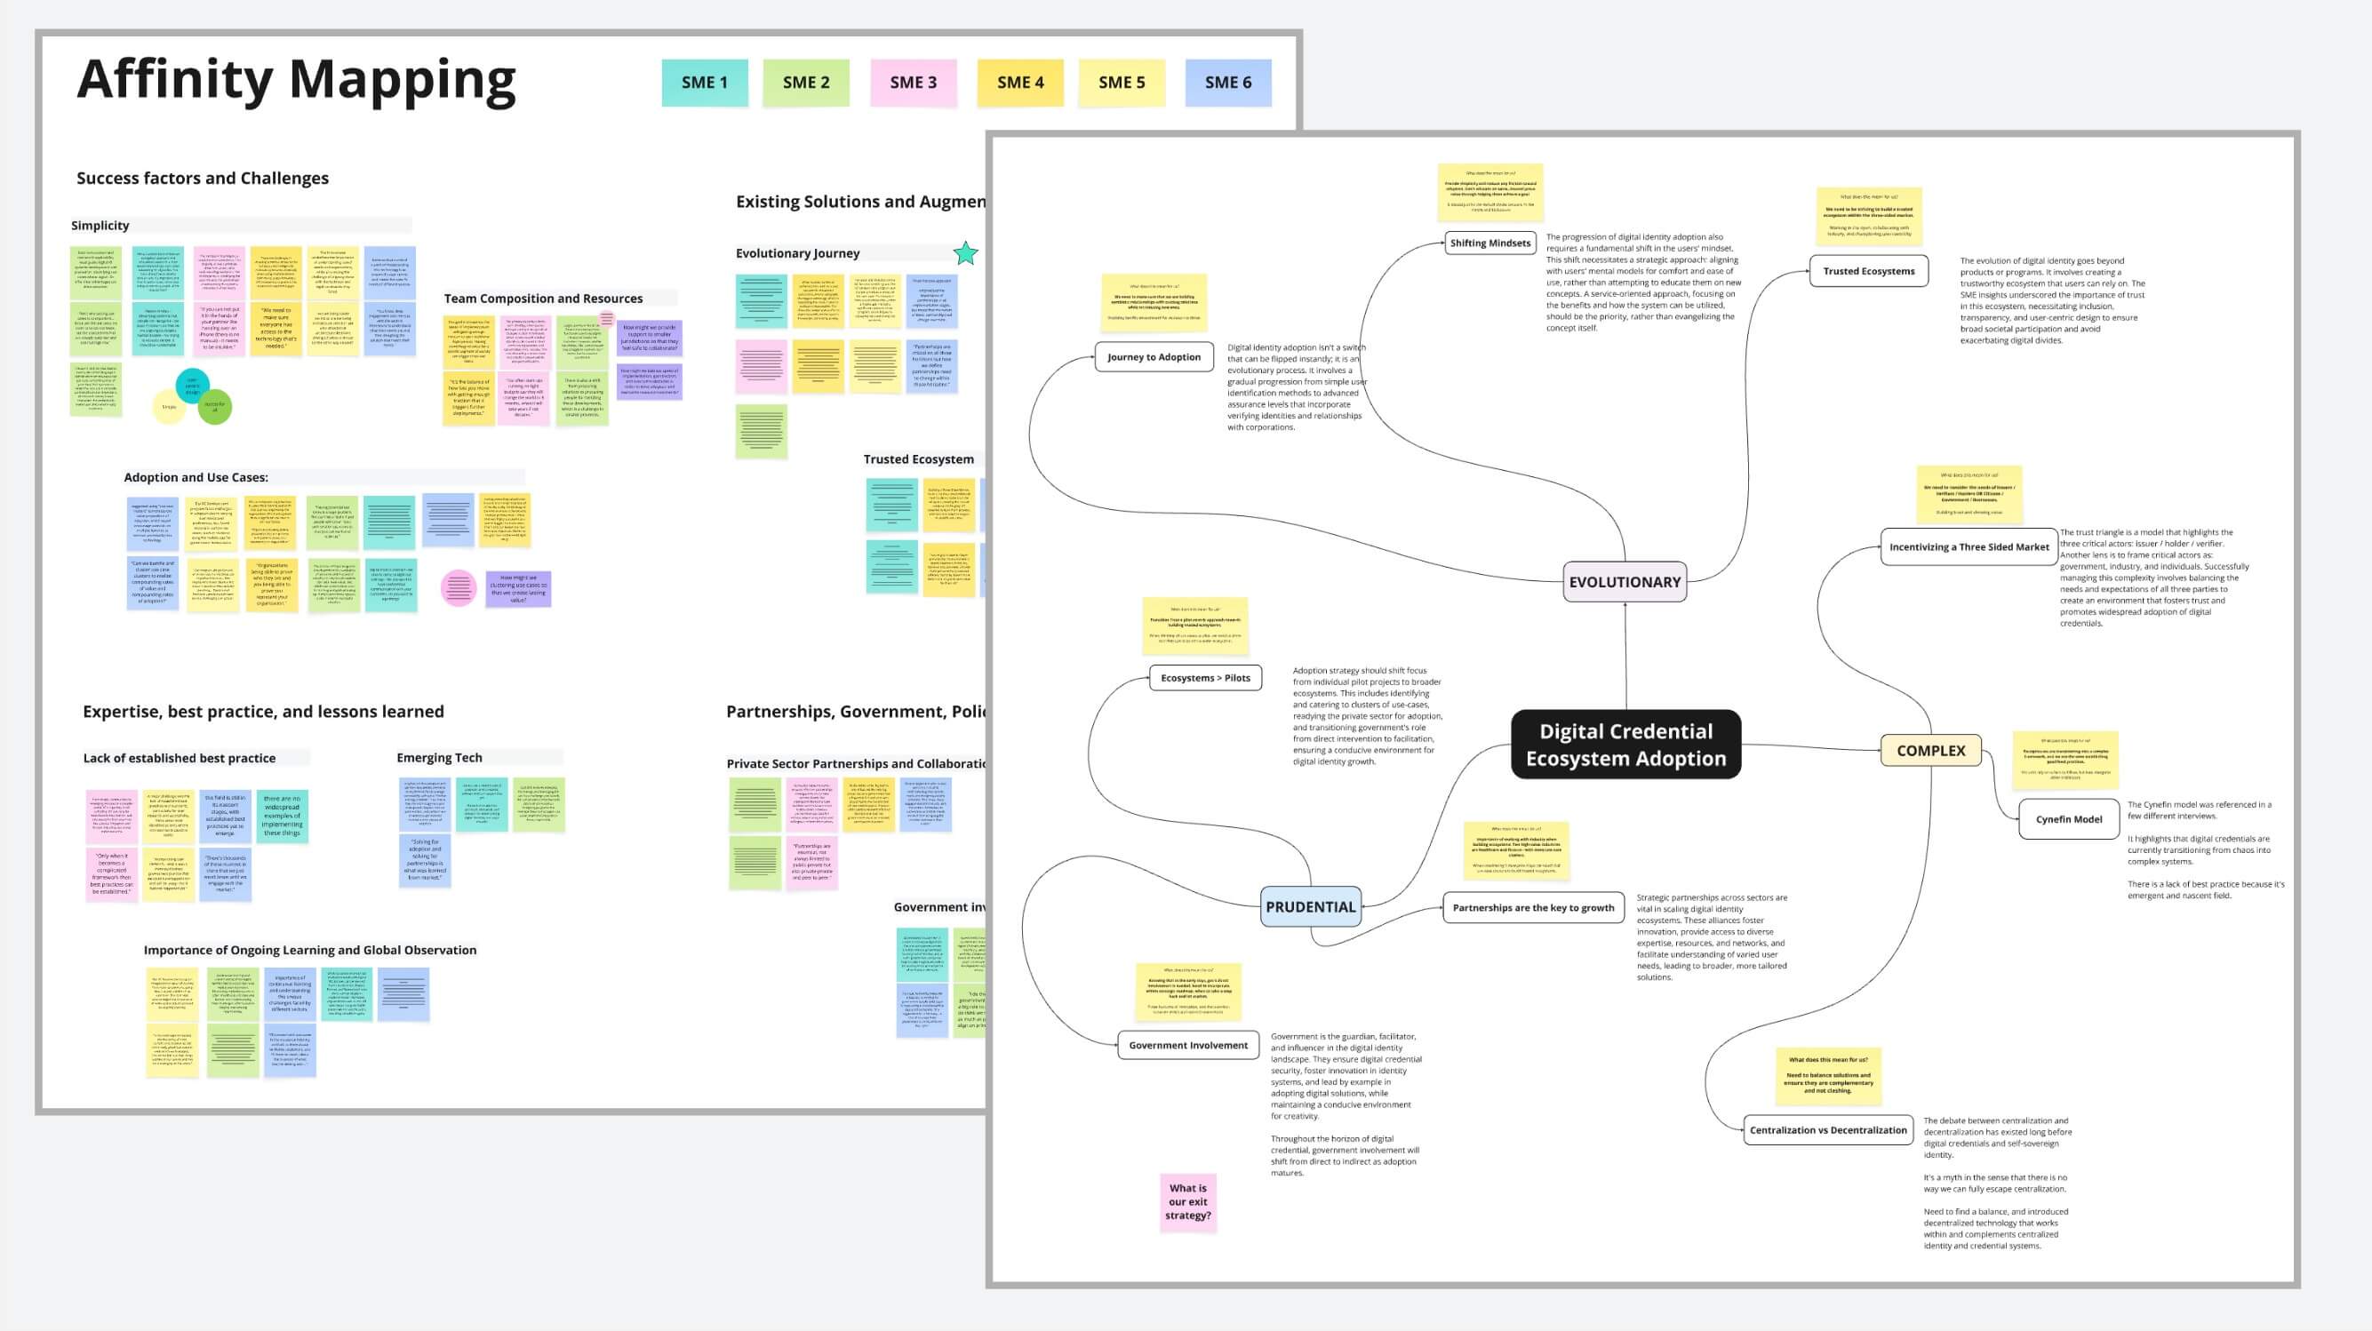The image size is (2372, 1331).
Task: Select the SME 3 pink legend swatch
Action: (912, 82)
